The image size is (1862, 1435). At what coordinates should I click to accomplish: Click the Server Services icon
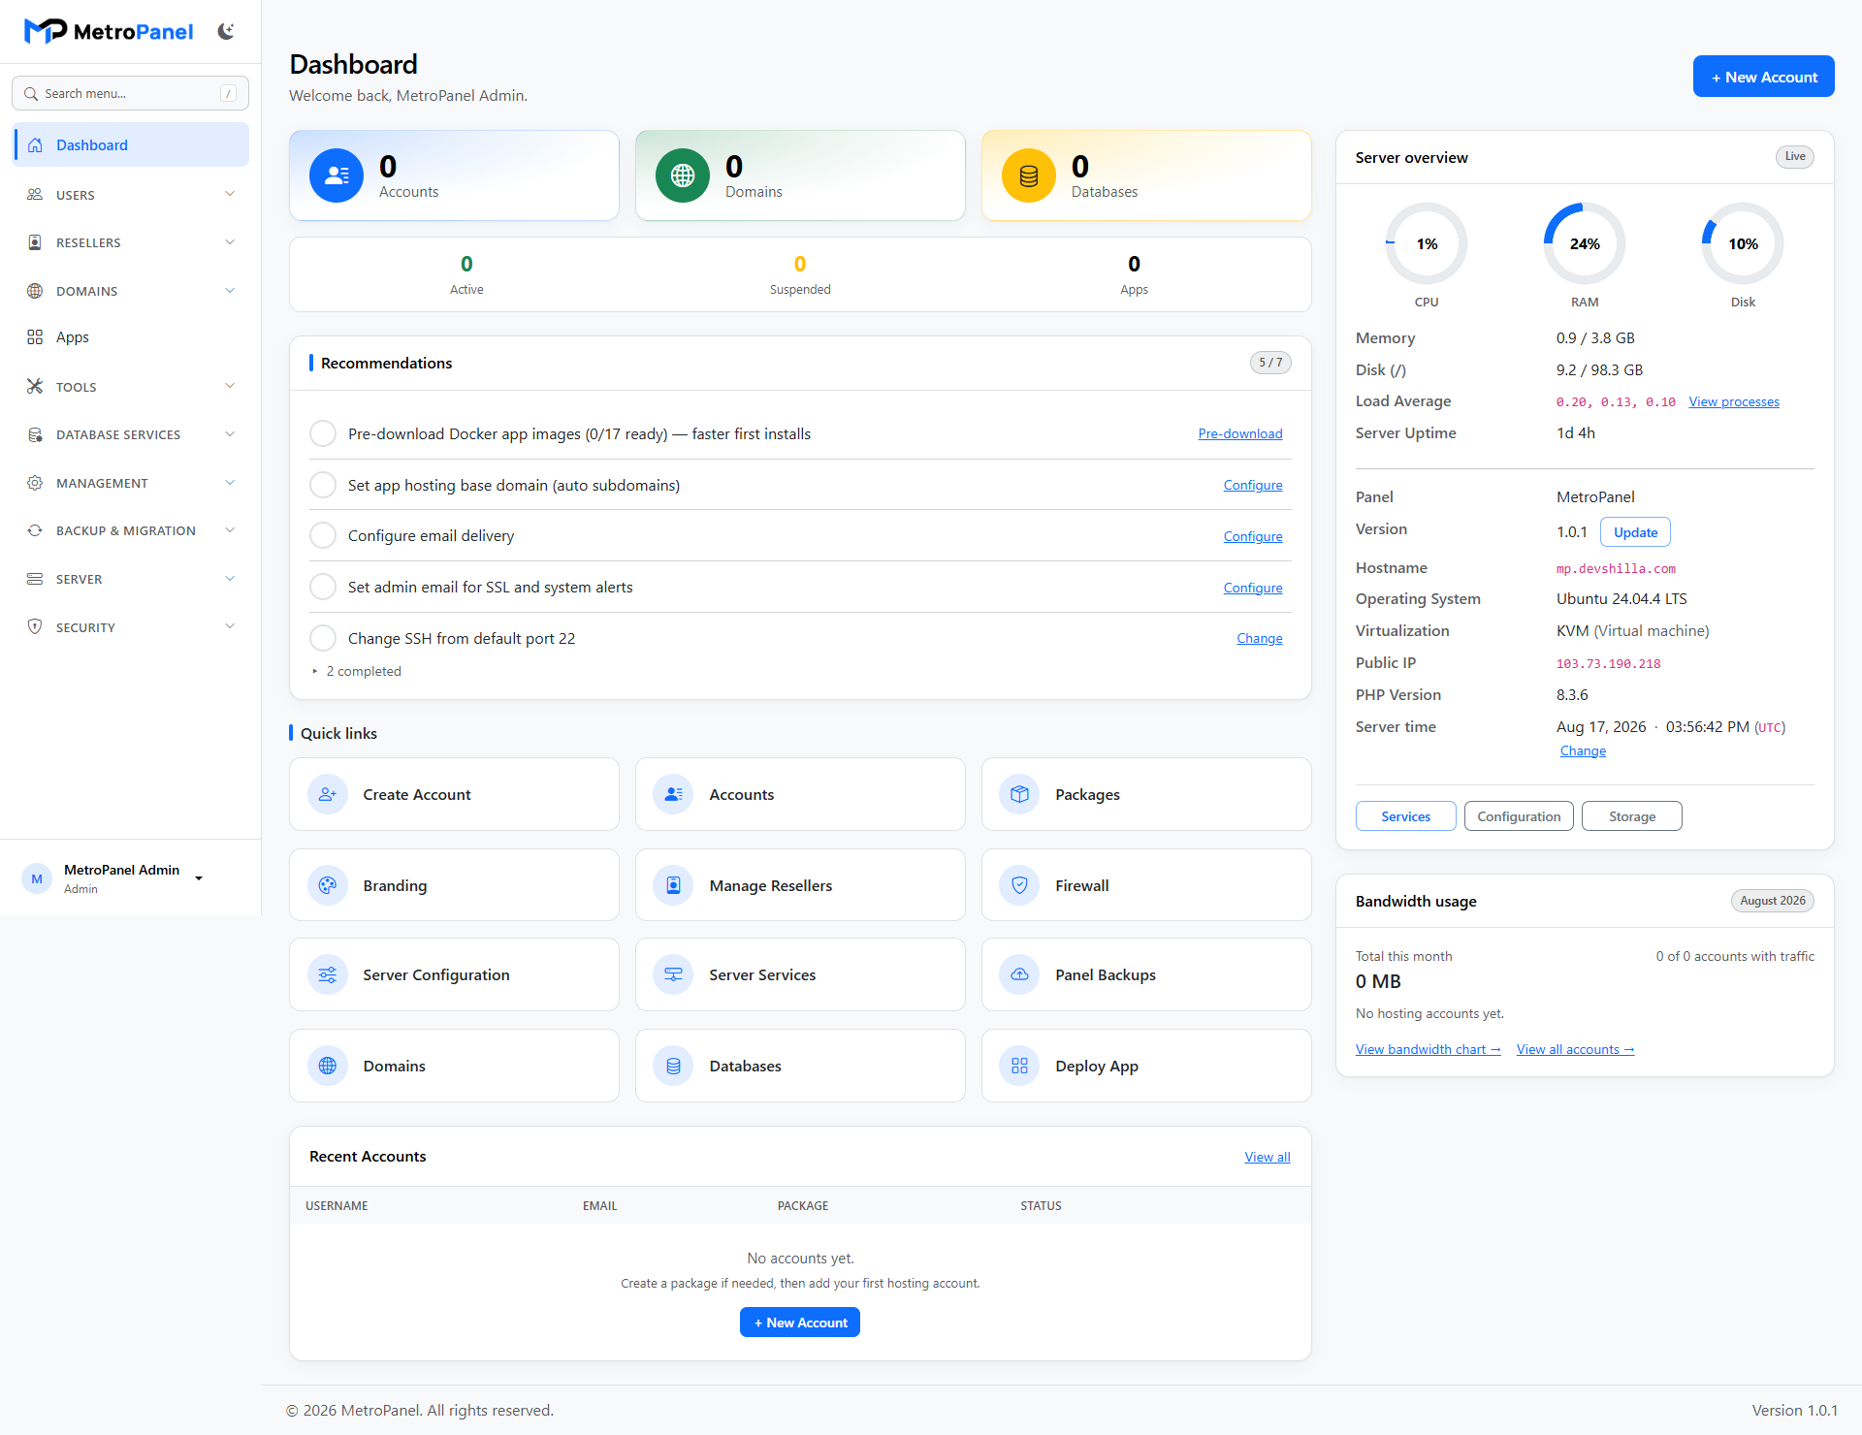click(x=673, y=974)
